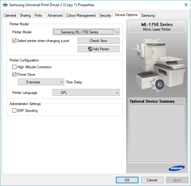The image size is (191, 186).
Task: Click the Samsung logo
Action: [176, 168]
